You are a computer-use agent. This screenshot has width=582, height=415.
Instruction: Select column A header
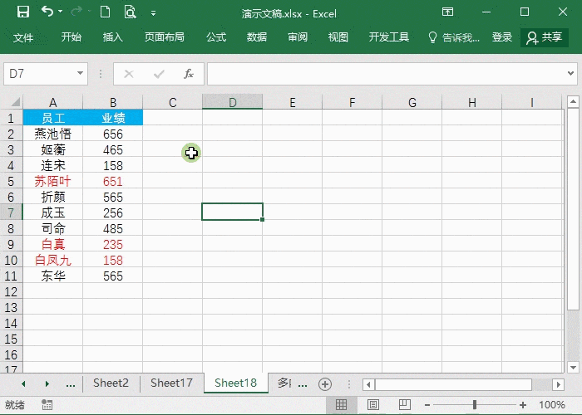pyautogui.click(x=52, y=102)
